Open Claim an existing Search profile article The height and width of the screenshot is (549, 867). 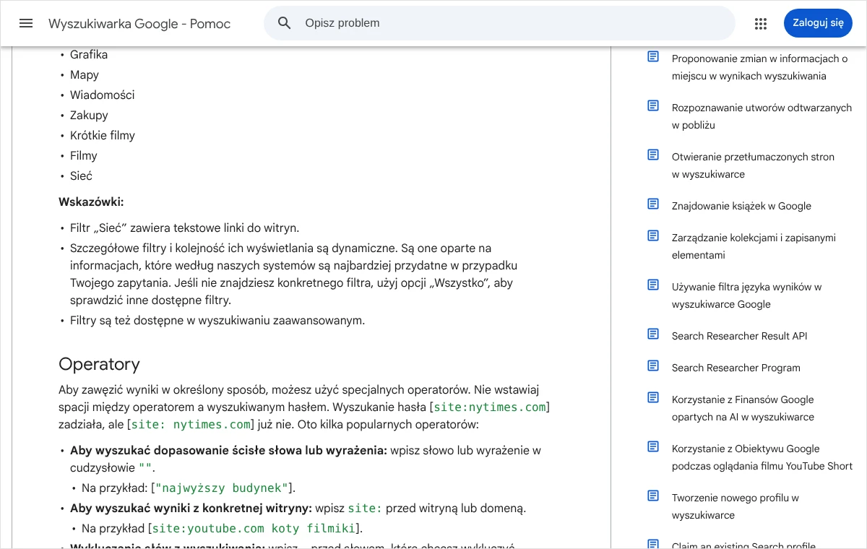[x=743, y=545]
